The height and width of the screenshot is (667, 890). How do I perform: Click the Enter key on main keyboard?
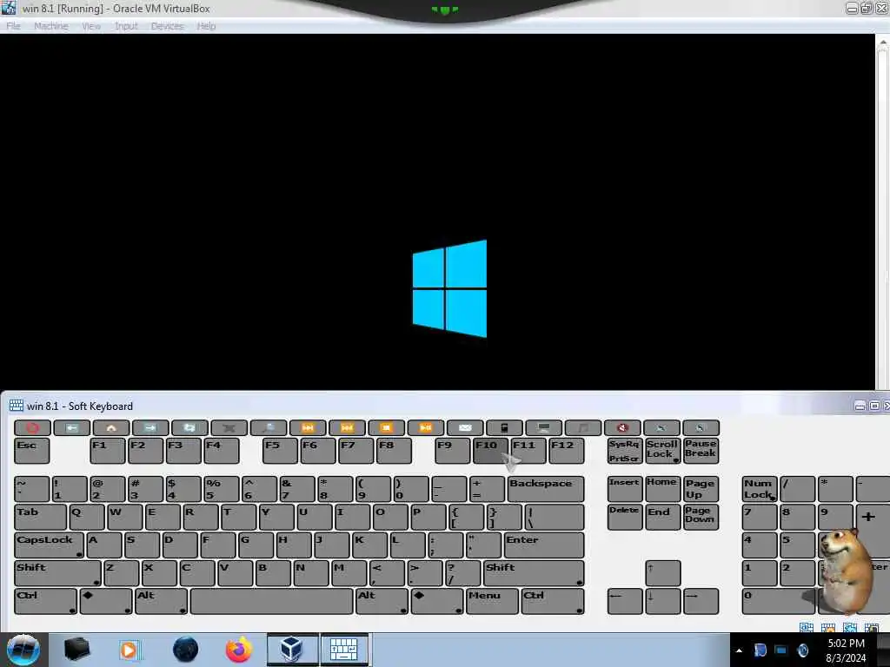click(x=544, y=545)
